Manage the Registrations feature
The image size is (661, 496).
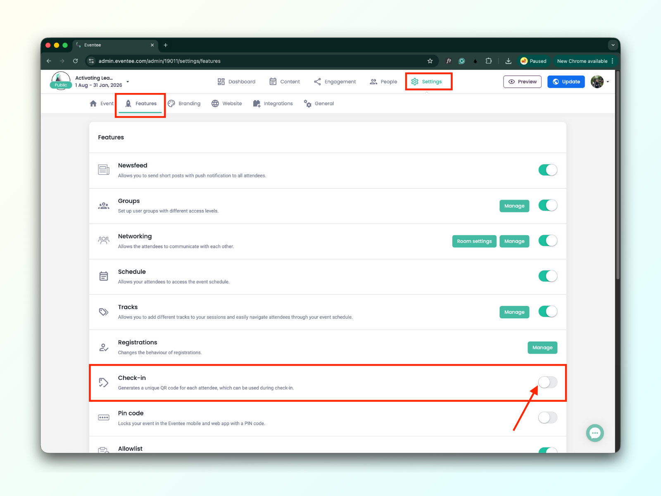[x=542, y=348]
